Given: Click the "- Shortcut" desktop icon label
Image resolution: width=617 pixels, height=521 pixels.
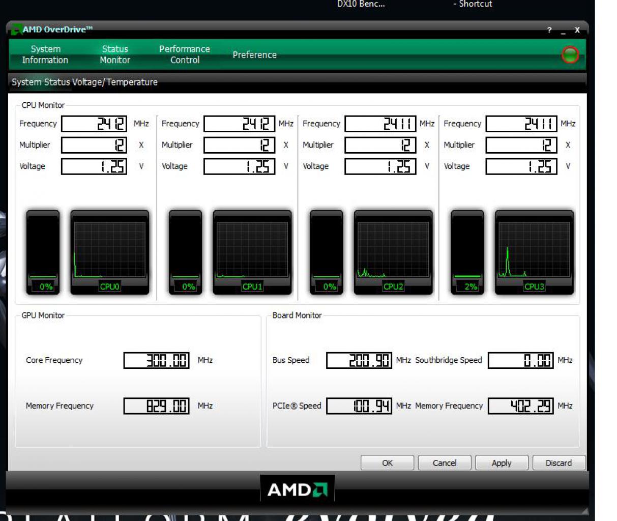Looking at the screenshot, I should [473, 4].
